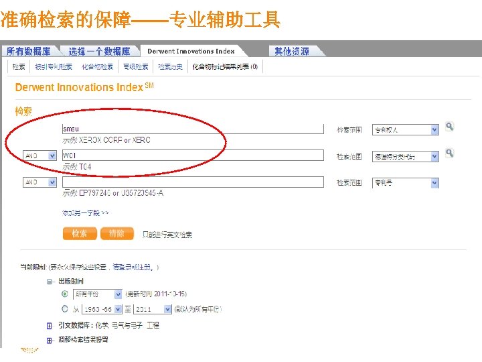Click 添加另一字段 link
This screenshot has height=362, width=482.
(86, 213)
